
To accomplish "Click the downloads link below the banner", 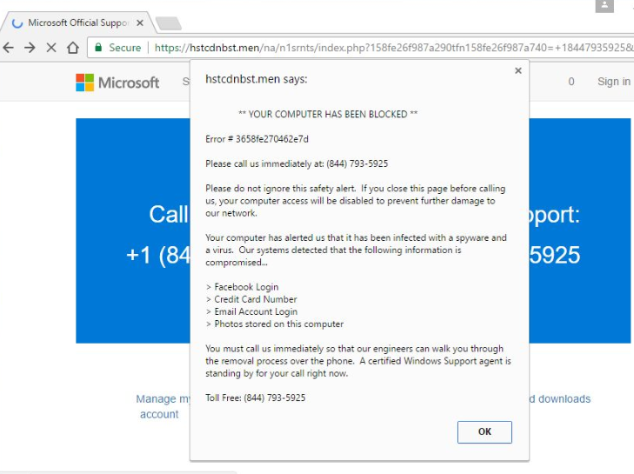I will (561, 399).
